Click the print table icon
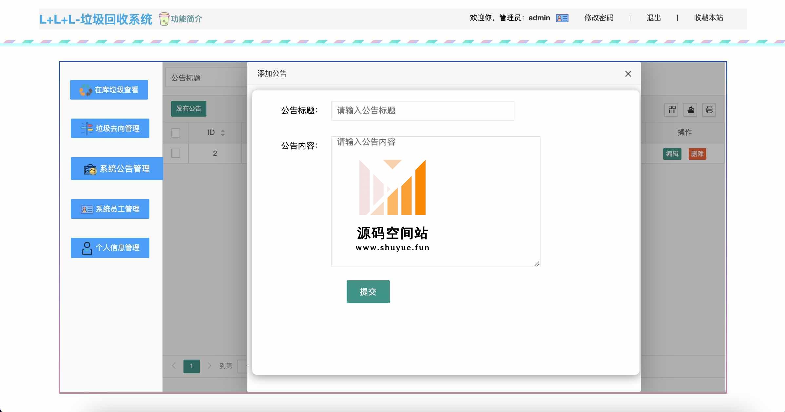785x412 pixels. click(709, 109)
